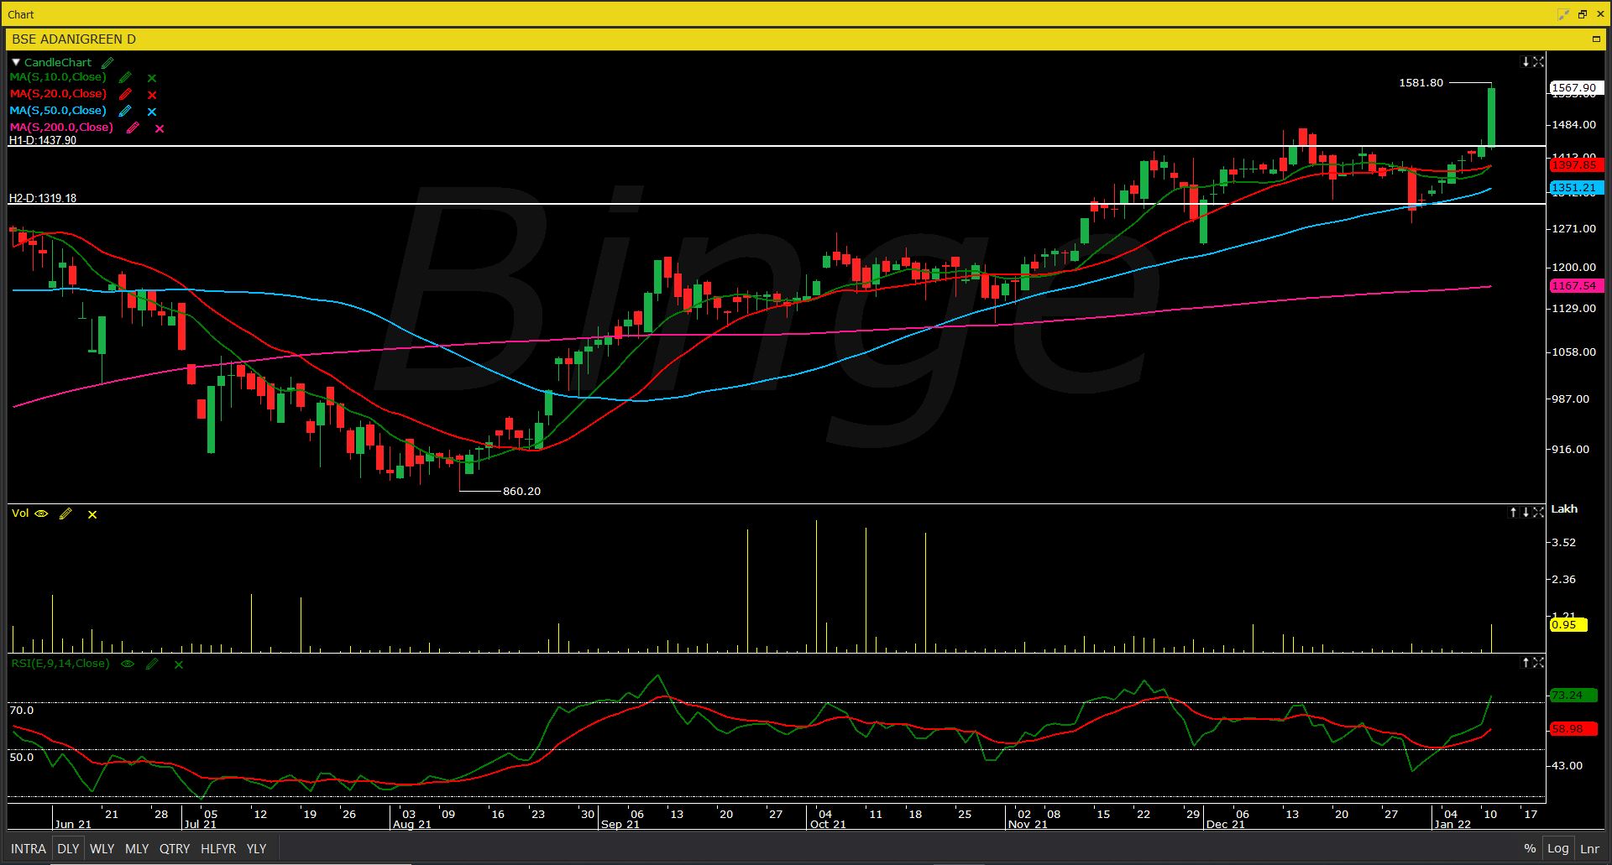This screenshot has width=1612, height=865.
Task: Switch to MLY monthly timeframe
Action: (x=137, y=848)
